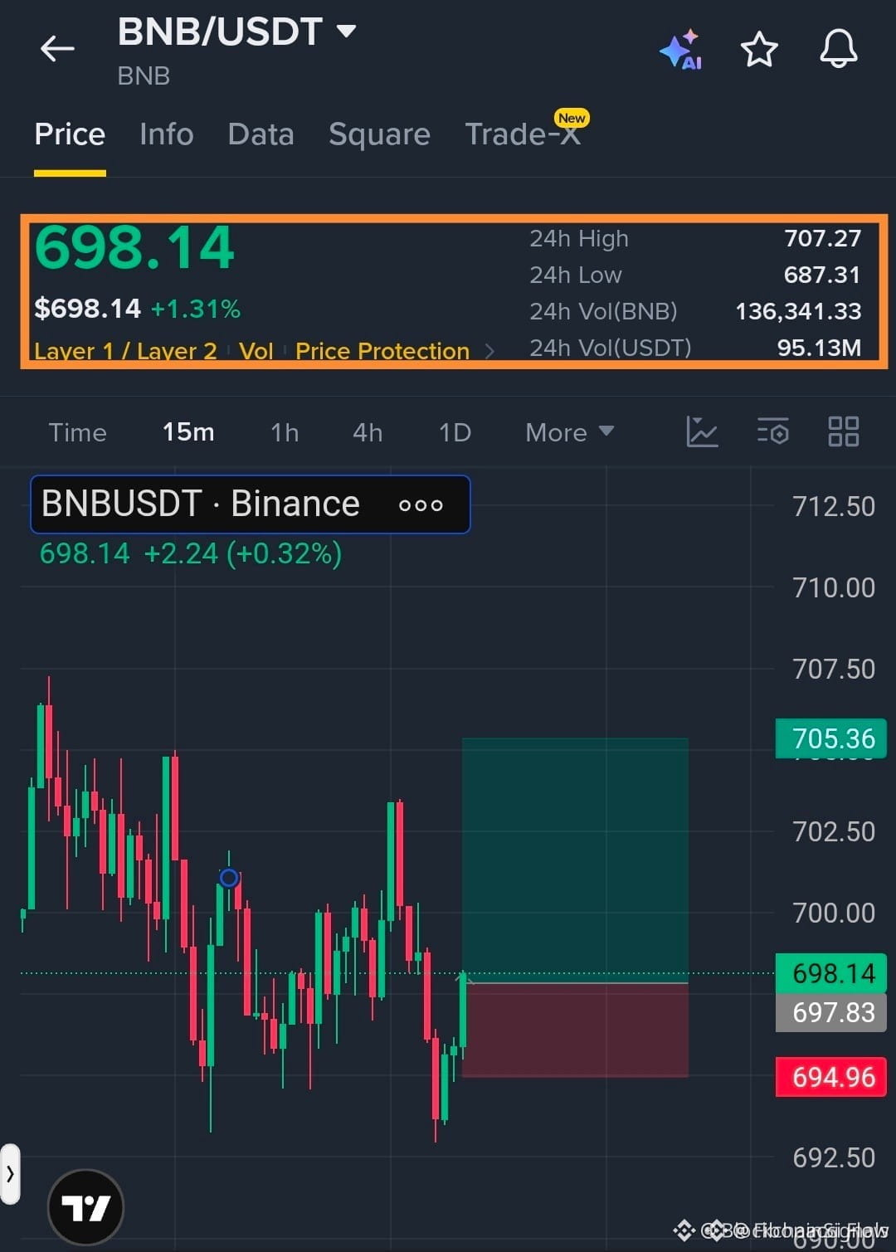Expand the More timeframes dropdown
The image size is (896, 1252).
[x=569, y=432]
